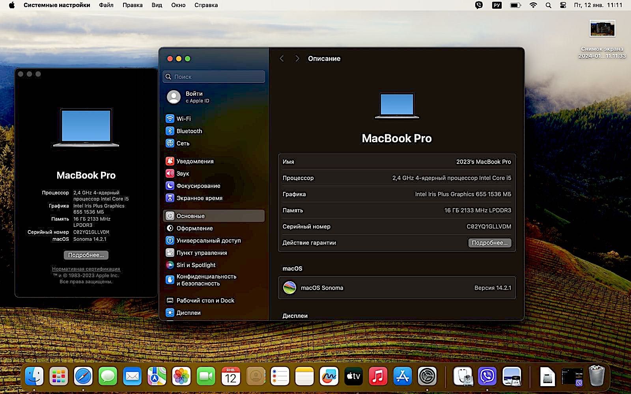Open Trash from the Dock

(x=597, y=376)
